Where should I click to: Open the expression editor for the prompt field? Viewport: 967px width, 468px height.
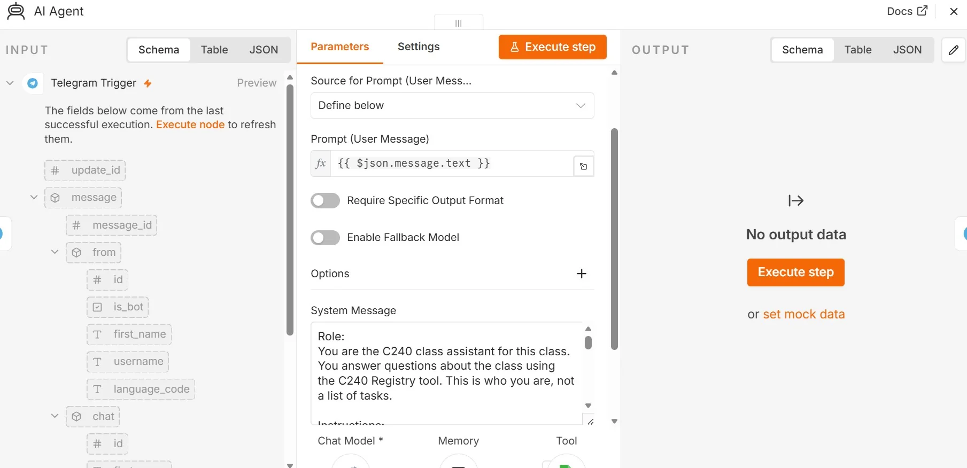[583, 166]
